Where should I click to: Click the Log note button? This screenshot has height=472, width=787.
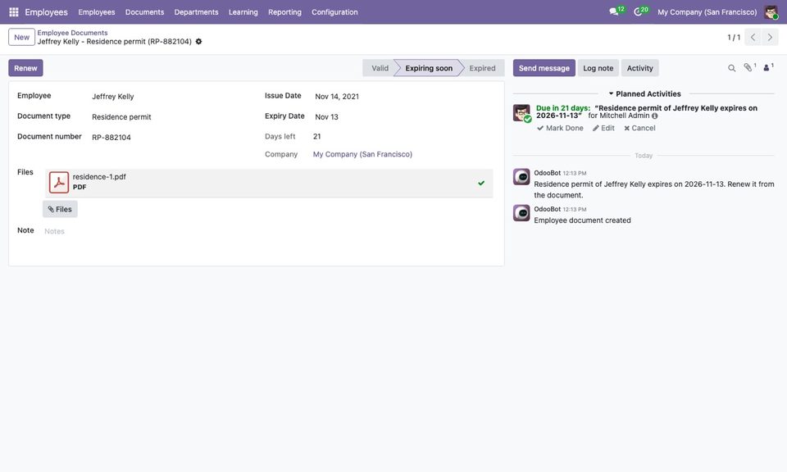pyautogui.click(x=598, y=68)
